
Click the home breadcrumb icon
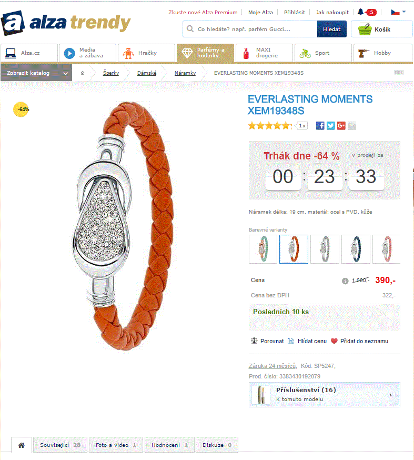pyautogui.click(x=83, y=73)
